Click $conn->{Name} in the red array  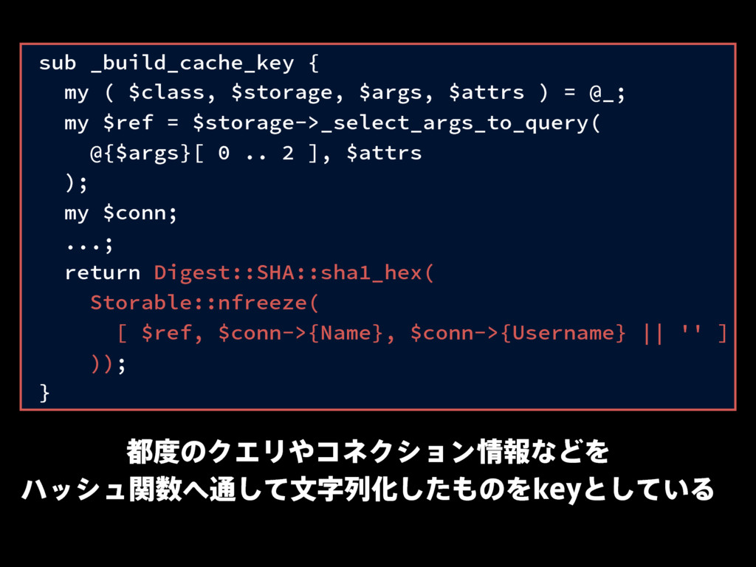[x=300, y=333]
